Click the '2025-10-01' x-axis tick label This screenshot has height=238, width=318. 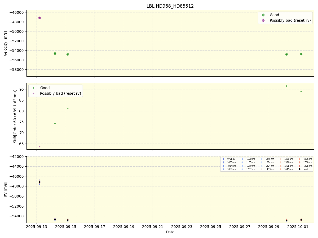pos(298,227)
